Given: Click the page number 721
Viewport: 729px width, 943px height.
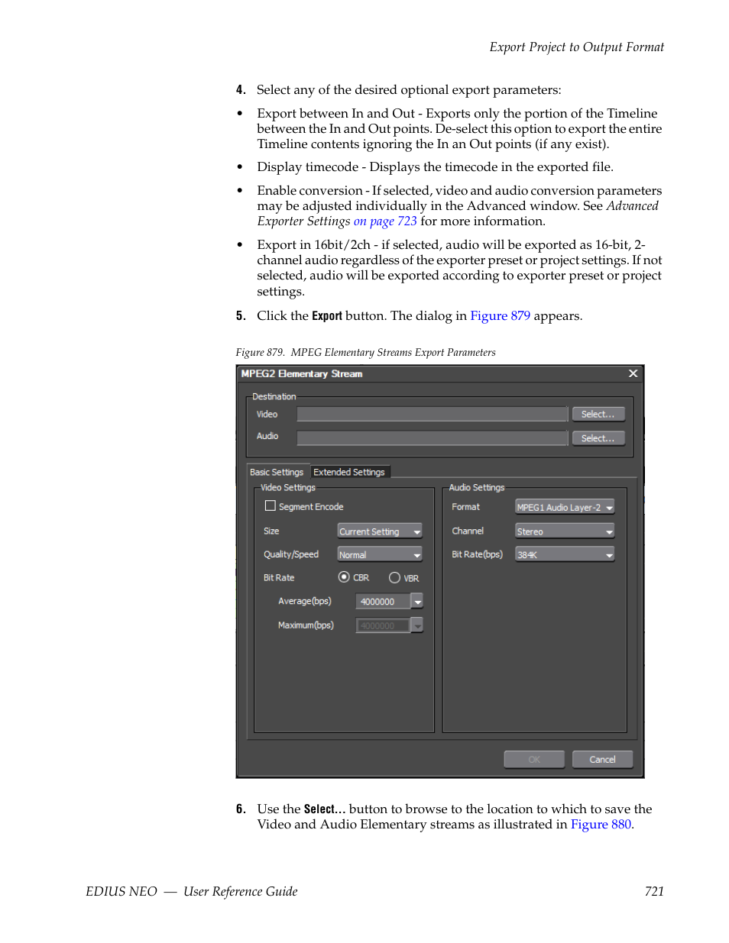Looking at the screenshot, I should point(654,891).
